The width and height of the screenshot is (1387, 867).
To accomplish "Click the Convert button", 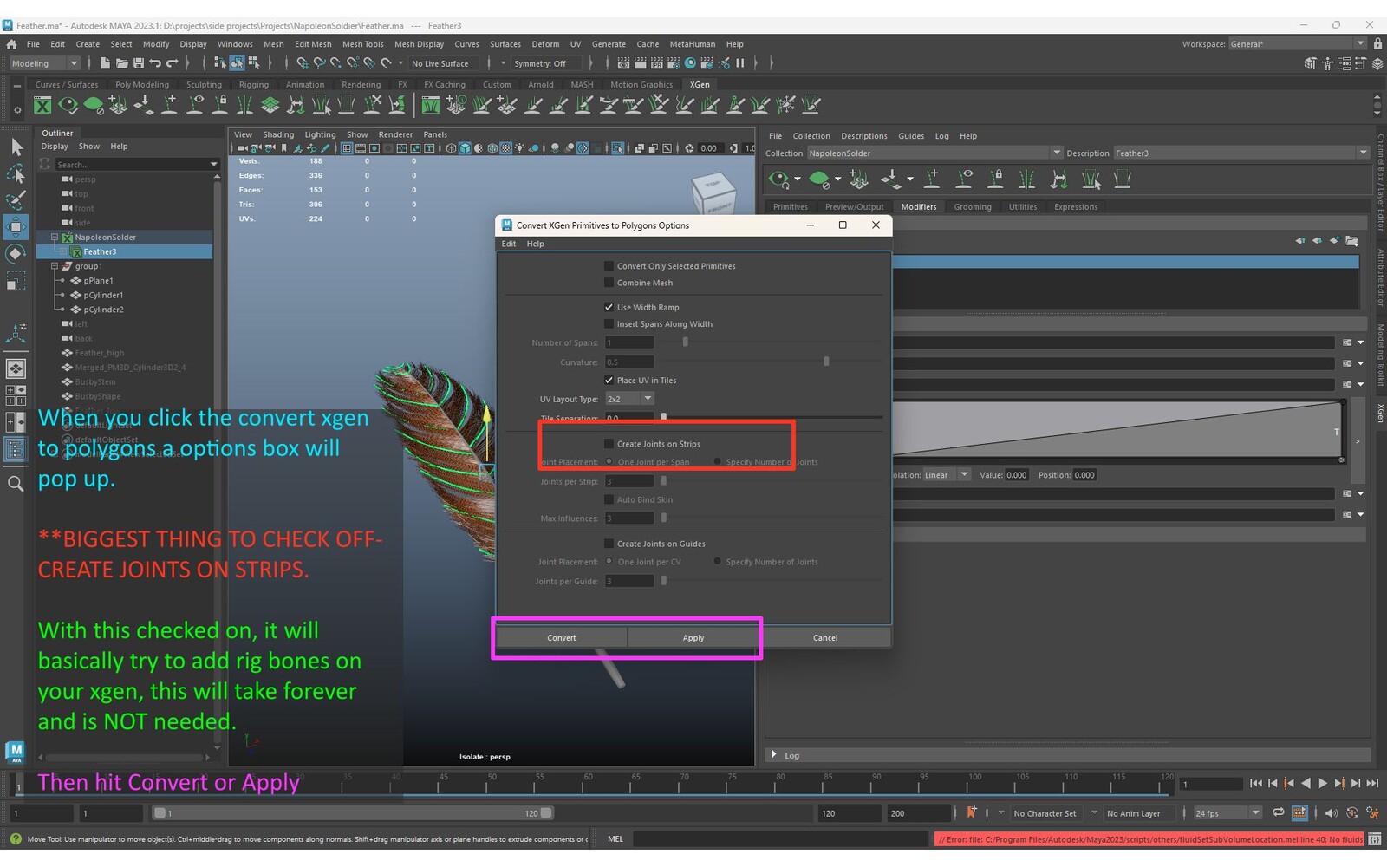I will [562, 638].
